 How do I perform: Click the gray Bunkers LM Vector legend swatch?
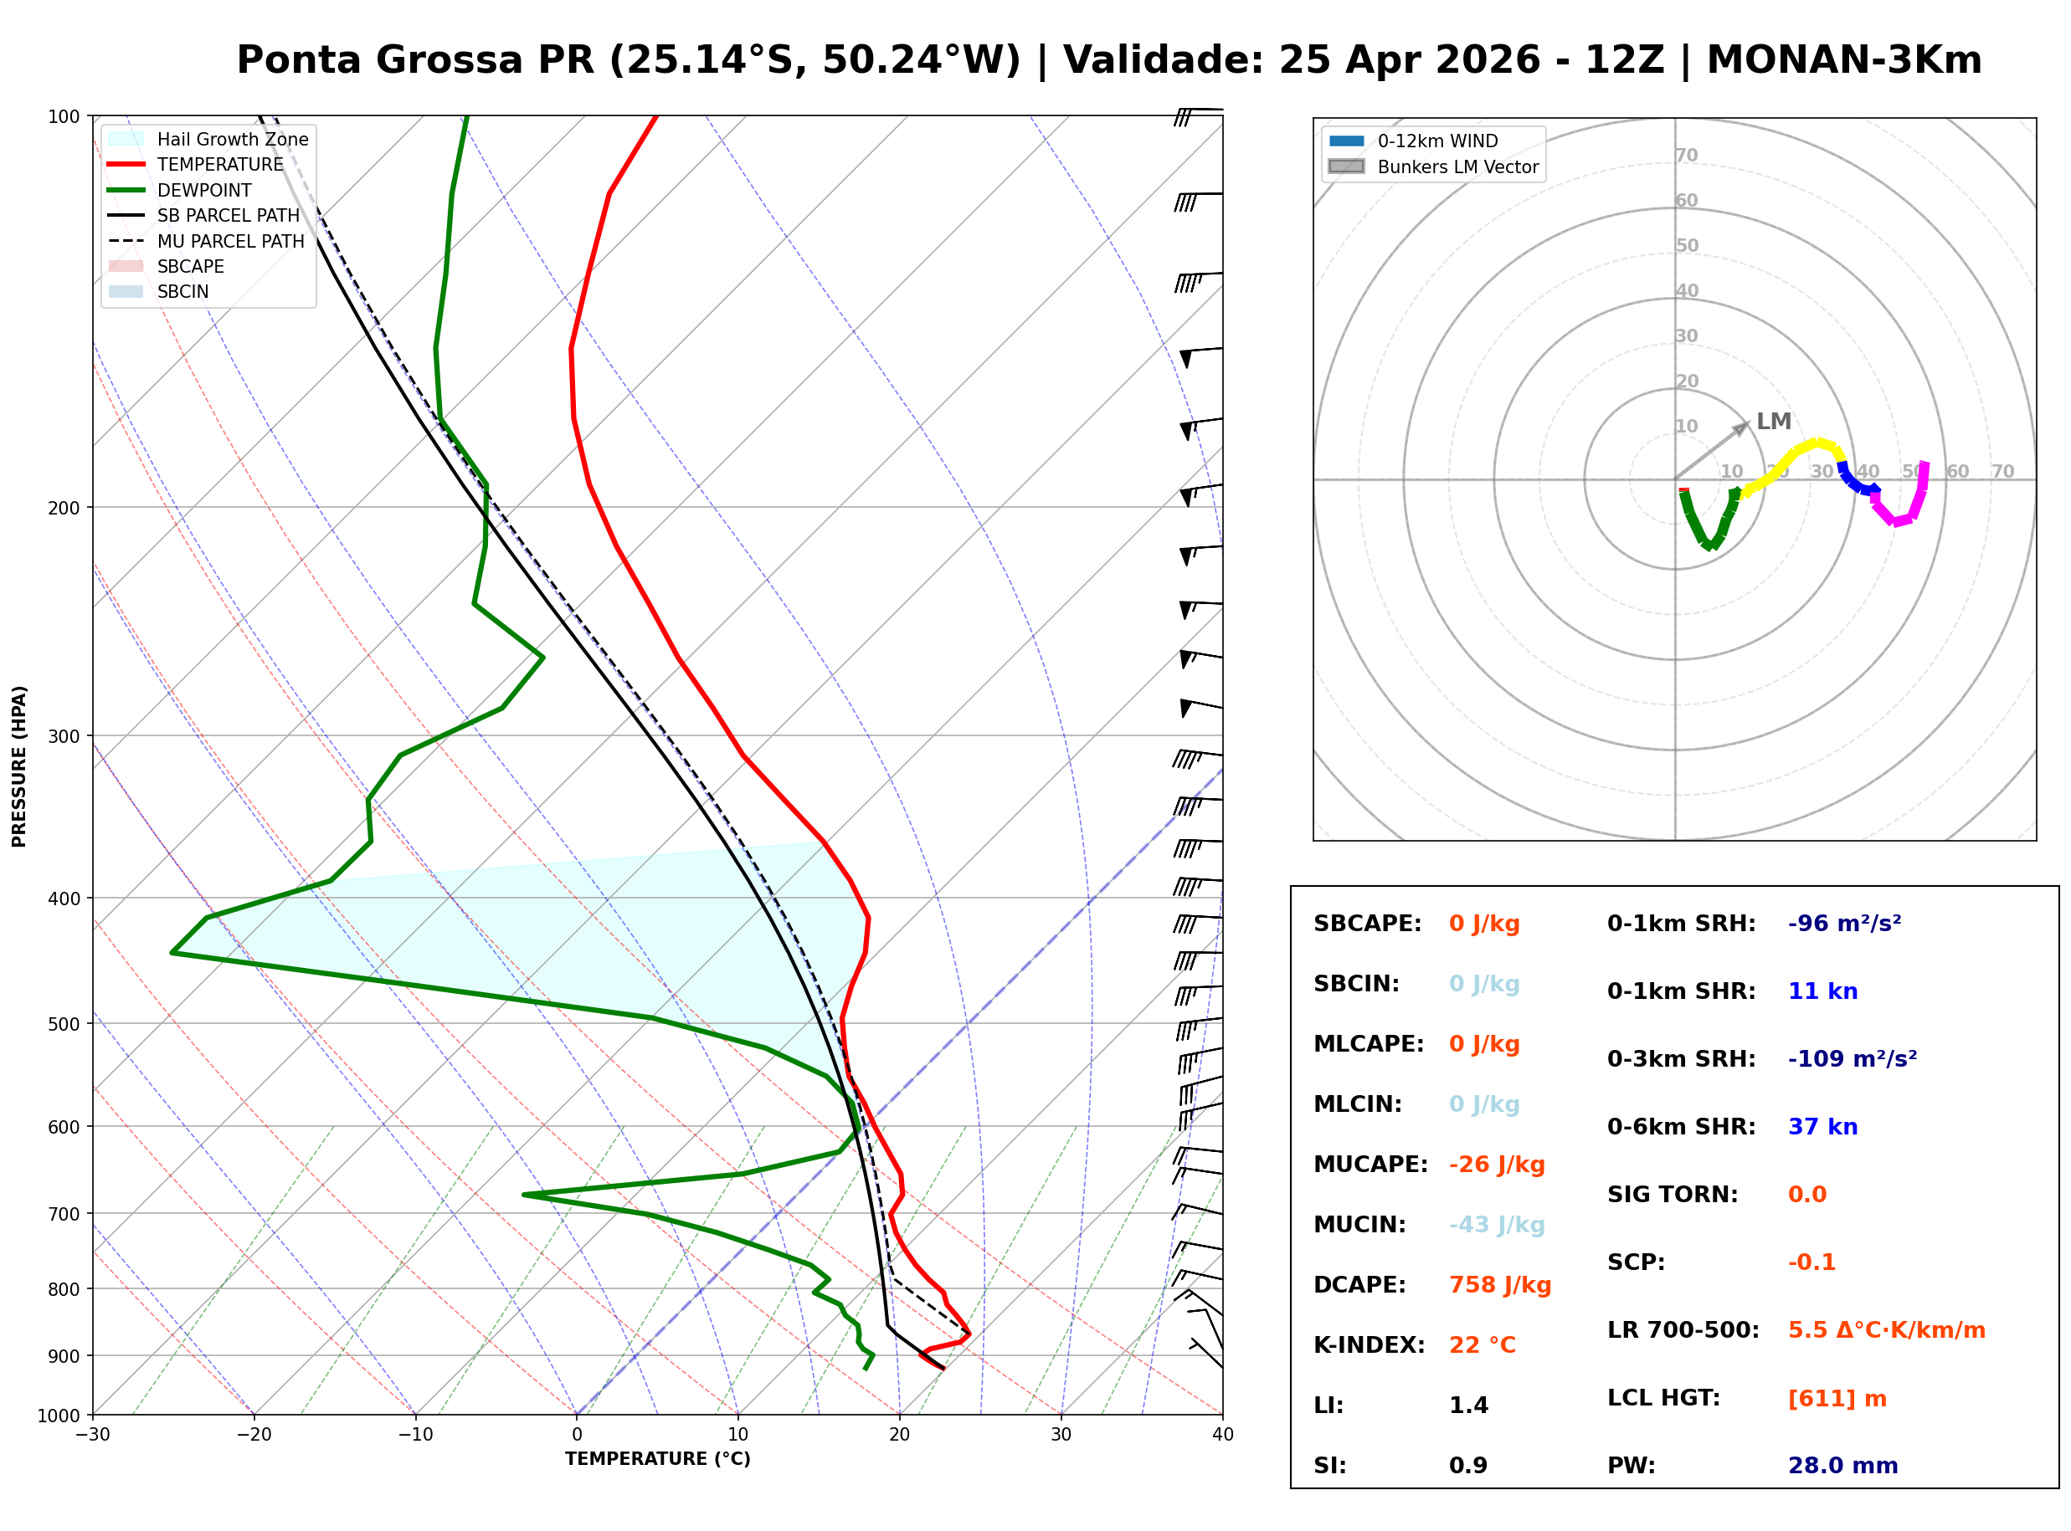click(x=1347, y=166)
